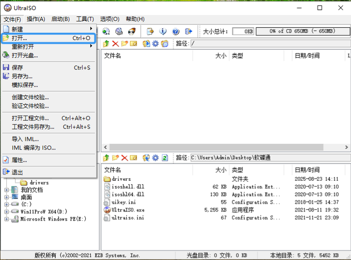Expand the 我的文档 tree node
The width and height of the screenshot is (351, 260).
click(6, 190)
